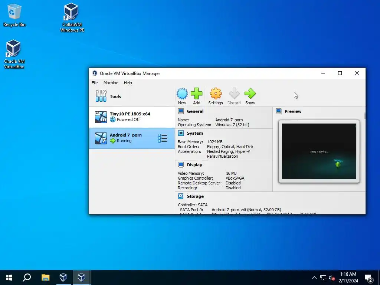
Task: Open the Display settings heading link
Action: (194, 165)
